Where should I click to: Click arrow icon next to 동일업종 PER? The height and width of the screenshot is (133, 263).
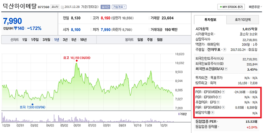pyautogui.click(x=218, y=122)
